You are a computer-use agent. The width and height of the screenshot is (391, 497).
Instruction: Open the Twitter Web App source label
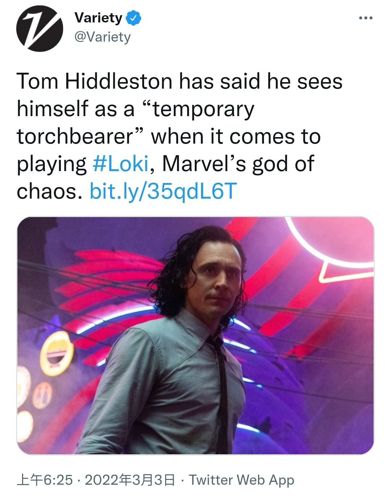point(241,480)
